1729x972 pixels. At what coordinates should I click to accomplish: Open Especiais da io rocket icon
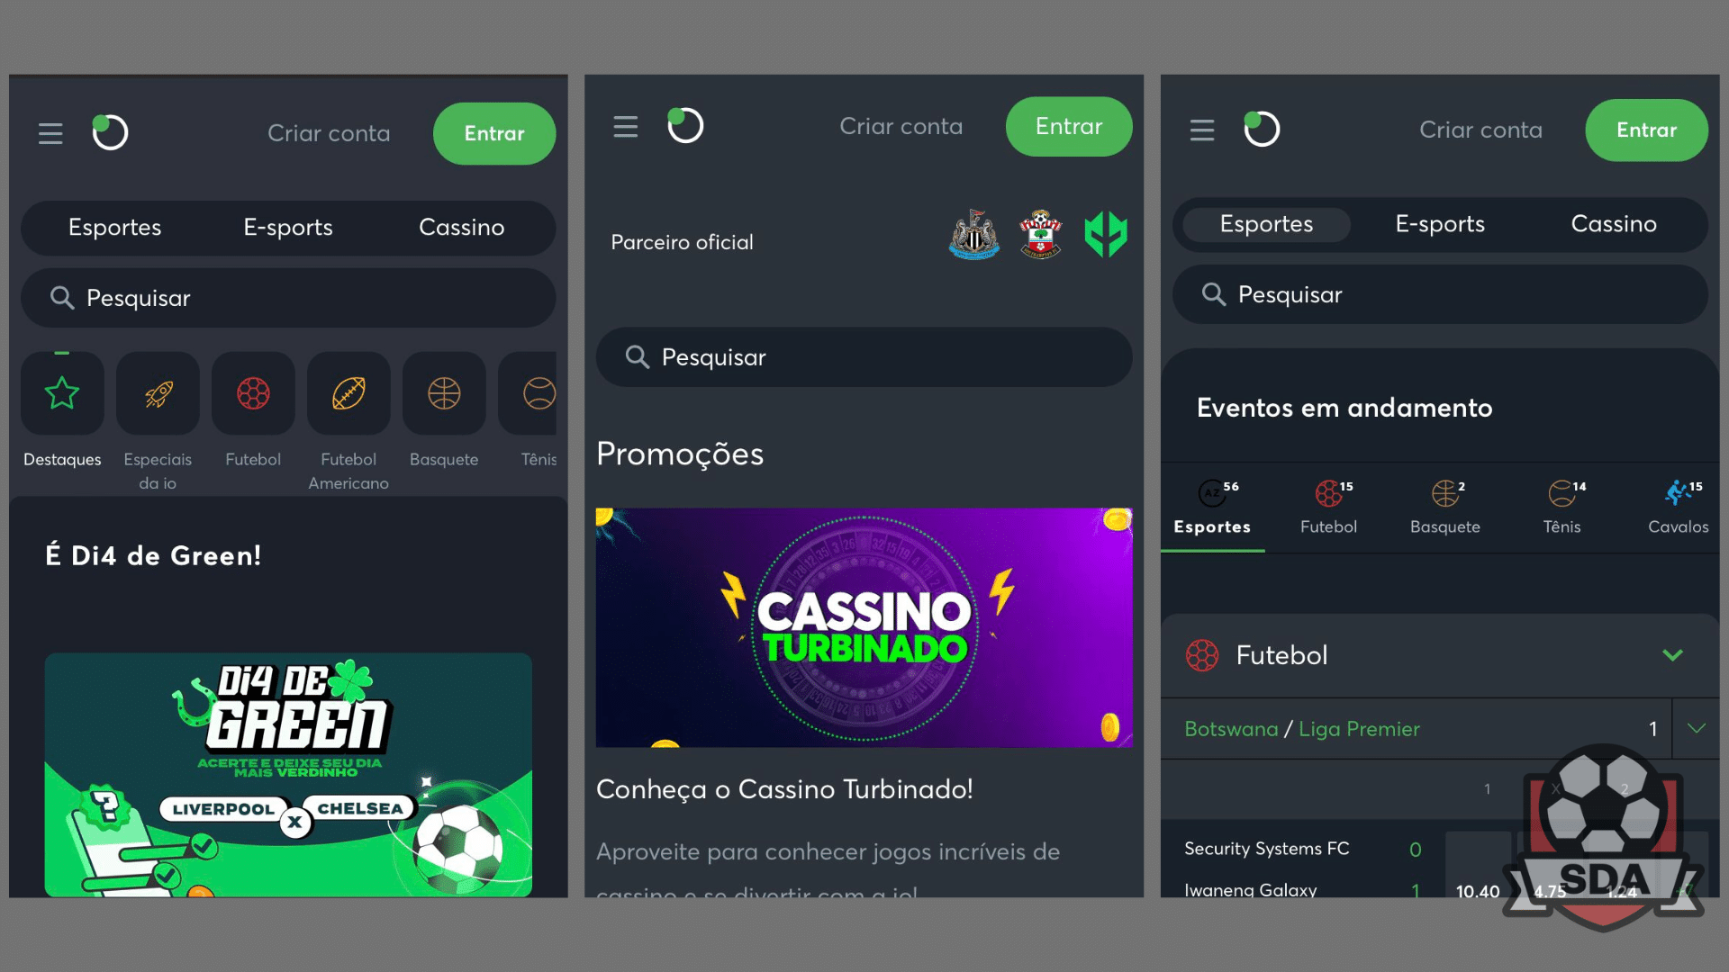[x=158, y=393]
